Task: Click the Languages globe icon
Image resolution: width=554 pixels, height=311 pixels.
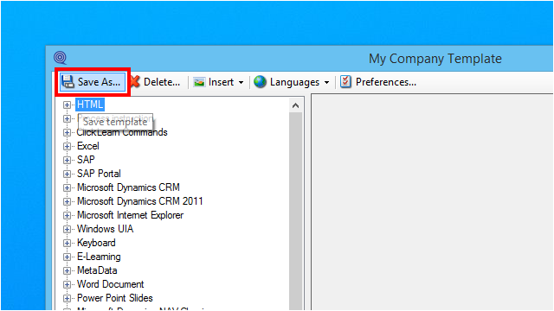Action: point(260,82)
